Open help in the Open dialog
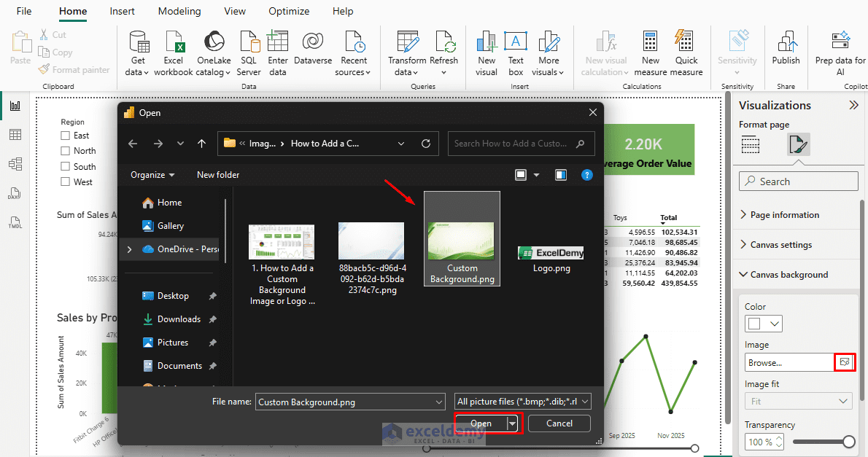This screenshot has height=457, width=868. click(x=587, y=175)
